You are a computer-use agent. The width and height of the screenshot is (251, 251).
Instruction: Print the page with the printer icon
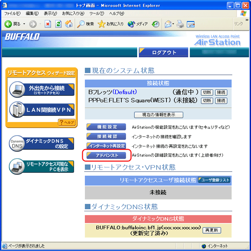[x=180, y=24]
